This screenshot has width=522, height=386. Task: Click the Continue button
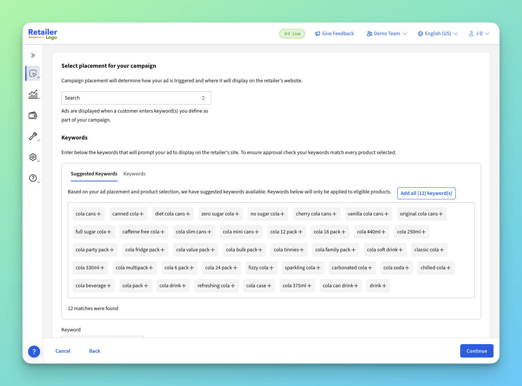(x=477, y=351)
